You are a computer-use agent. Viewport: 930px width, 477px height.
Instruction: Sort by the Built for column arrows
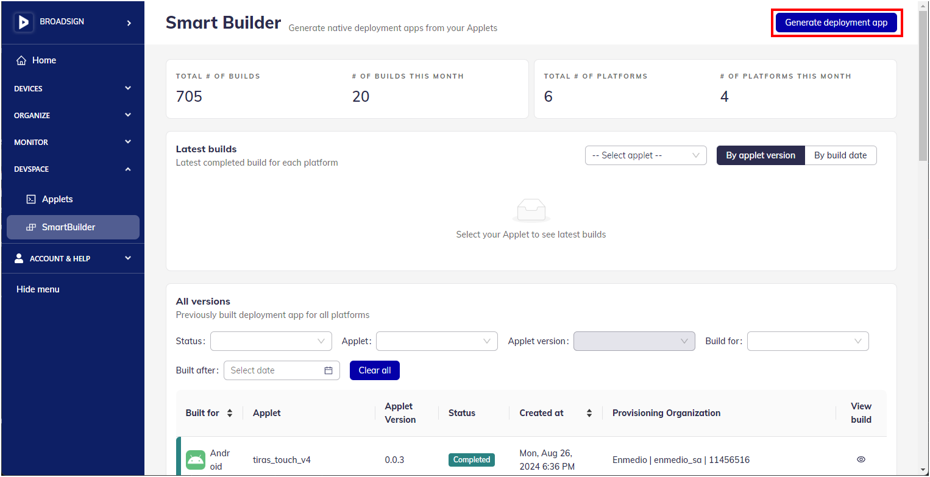[230, 413]
